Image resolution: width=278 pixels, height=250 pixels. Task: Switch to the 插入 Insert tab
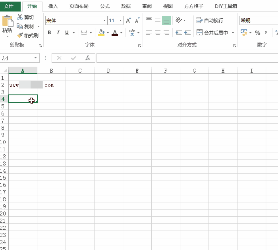pos(53,6)
